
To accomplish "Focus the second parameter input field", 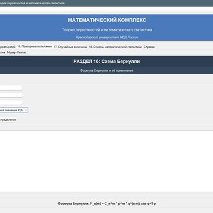I will coord(11,95).
